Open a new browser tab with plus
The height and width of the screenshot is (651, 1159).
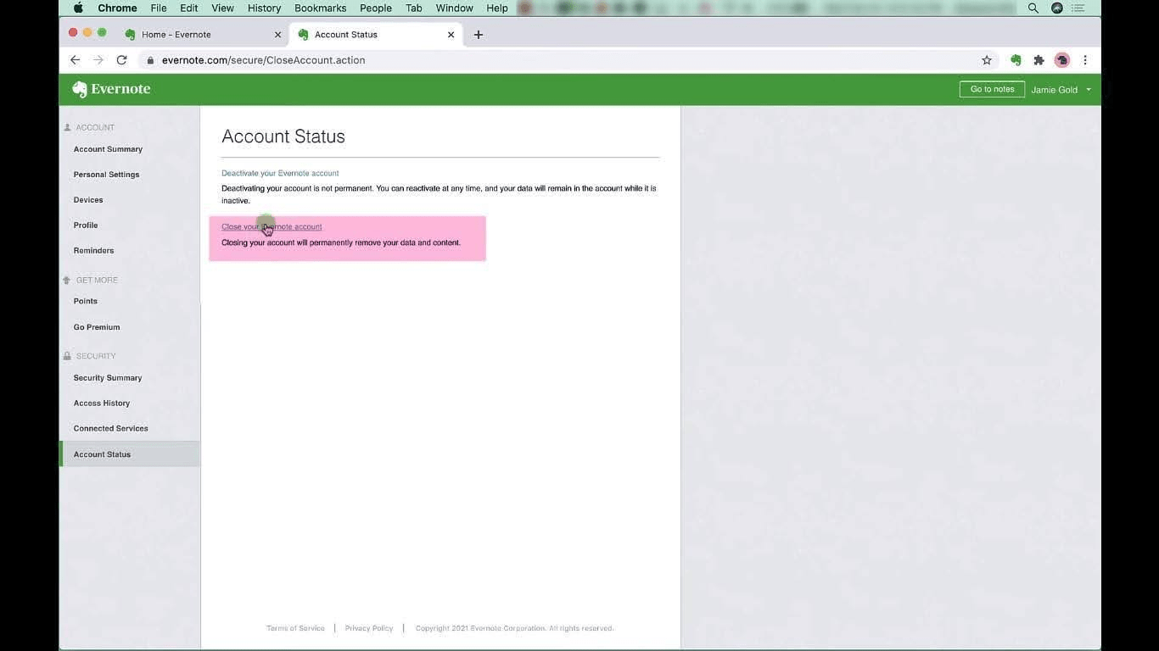click(x=479, y=35)
